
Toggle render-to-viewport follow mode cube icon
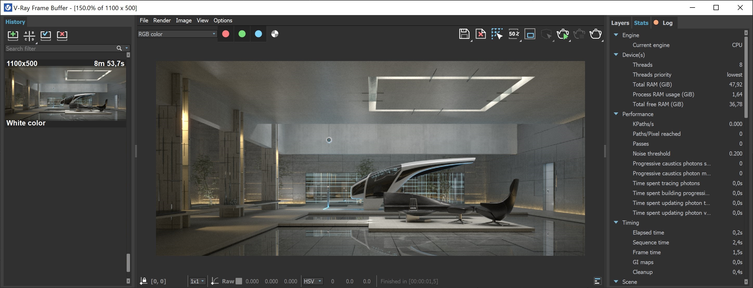click(x=547, y=34)
